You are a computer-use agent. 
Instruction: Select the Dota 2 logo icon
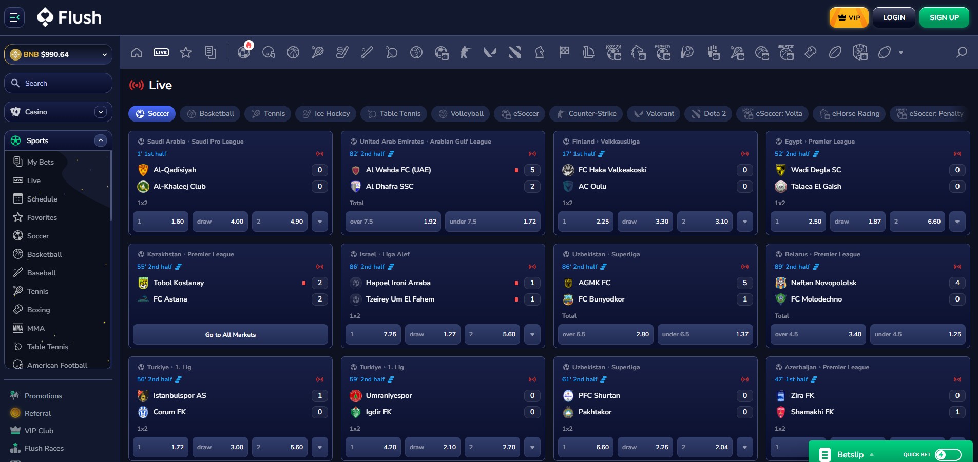(515, 52)
